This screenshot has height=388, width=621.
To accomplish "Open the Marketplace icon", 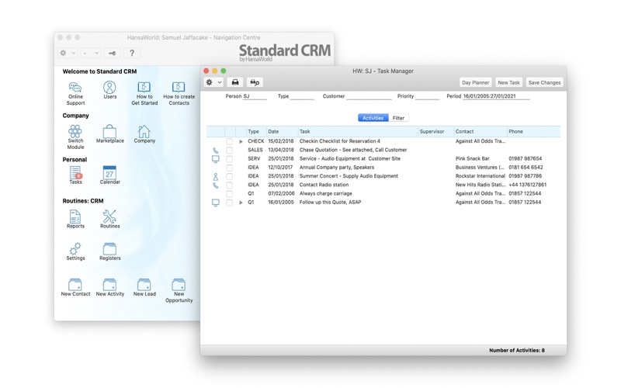I will [x=109, y=133].
